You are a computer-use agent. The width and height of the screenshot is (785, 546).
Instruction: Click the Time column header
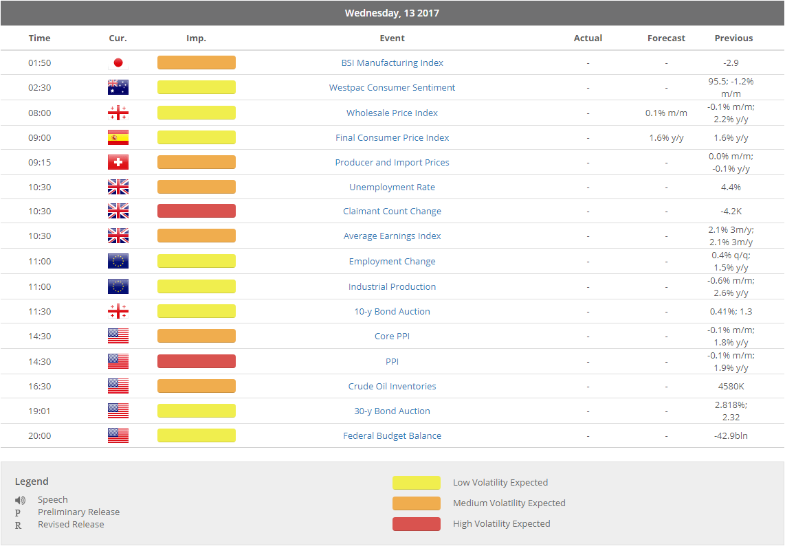[39, 38]
